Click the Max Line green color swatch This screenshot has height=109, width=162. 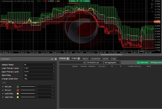tap(18, 87)
